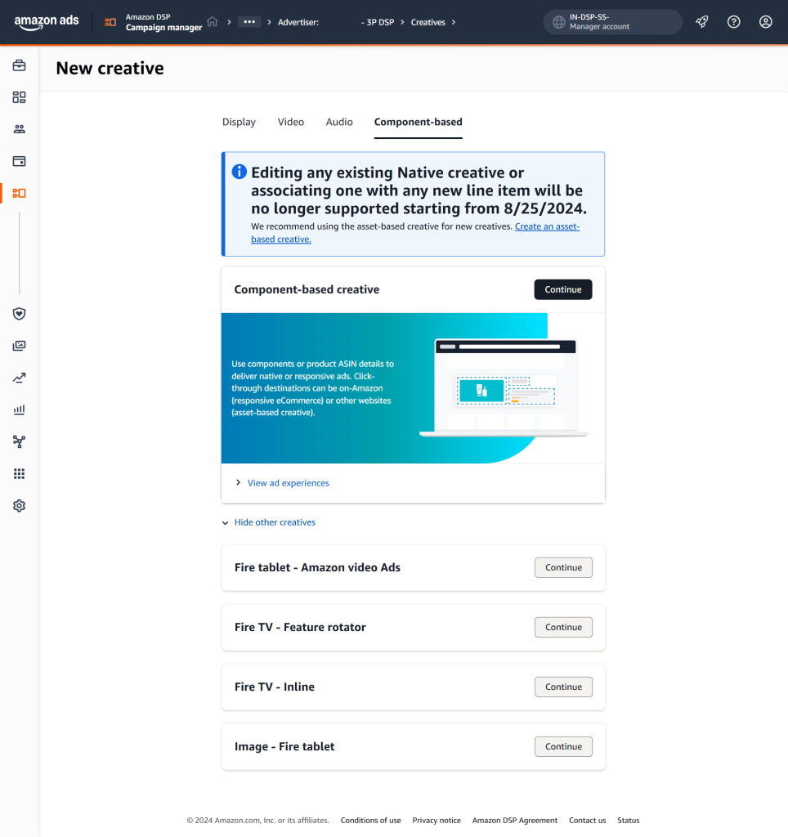Click the trend line chart sidebar icon

coord(20,378)
